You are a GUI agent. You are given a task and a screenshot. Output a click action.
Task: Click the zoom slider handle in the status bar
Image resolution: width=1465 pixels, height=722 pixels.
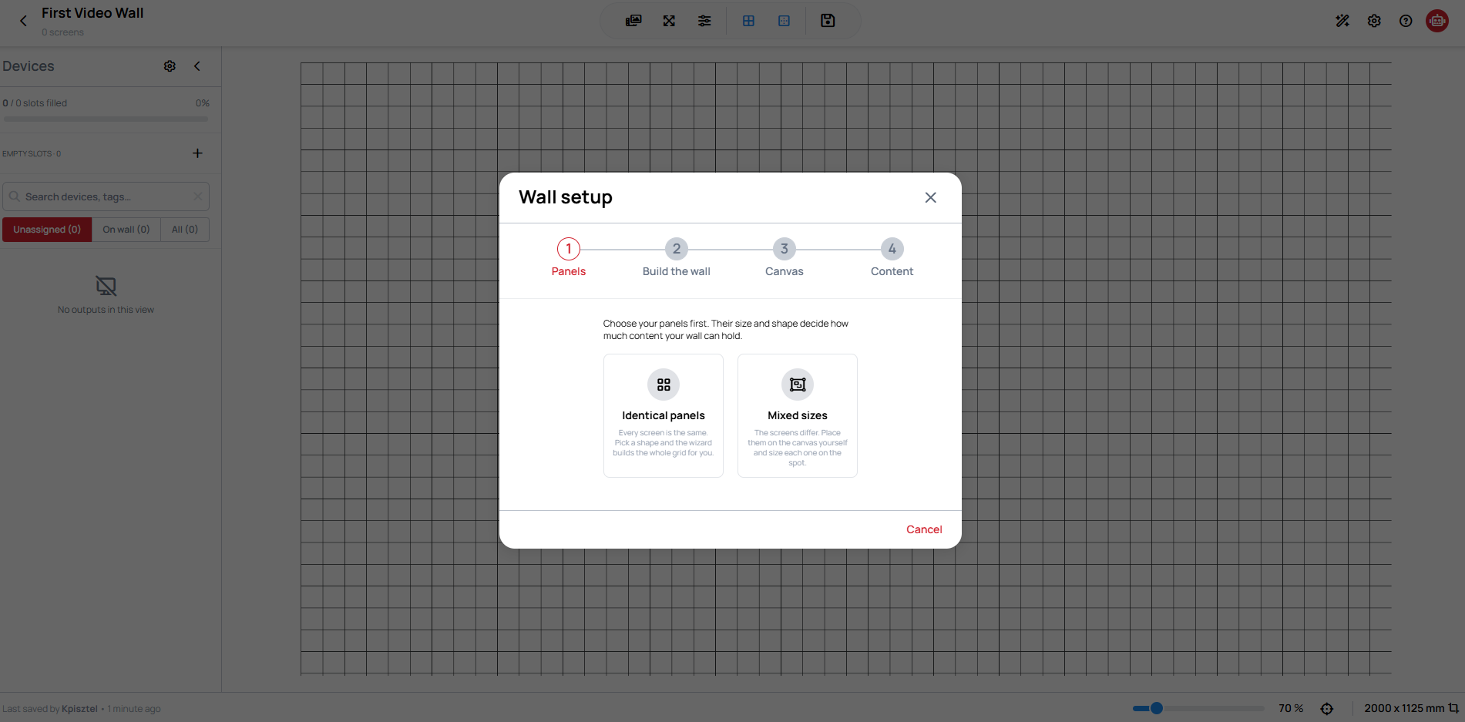tap(1157, 708)
